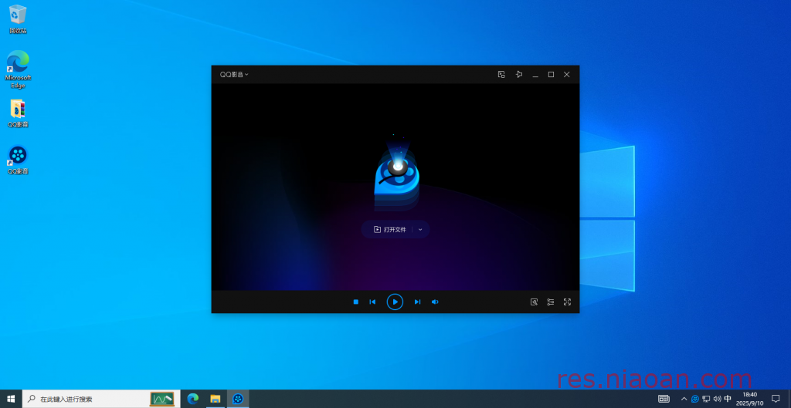Select the Recycle Bin desktop icon

click(18, 19)
